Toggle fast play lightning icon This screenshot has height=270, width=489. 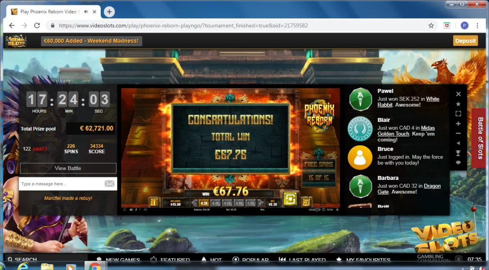[136, 210]
